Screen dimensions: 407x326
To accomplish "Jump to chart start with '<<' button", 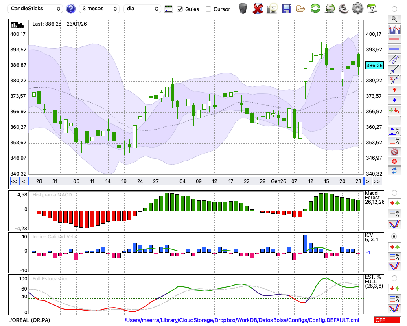I will [x=14, y=181].
